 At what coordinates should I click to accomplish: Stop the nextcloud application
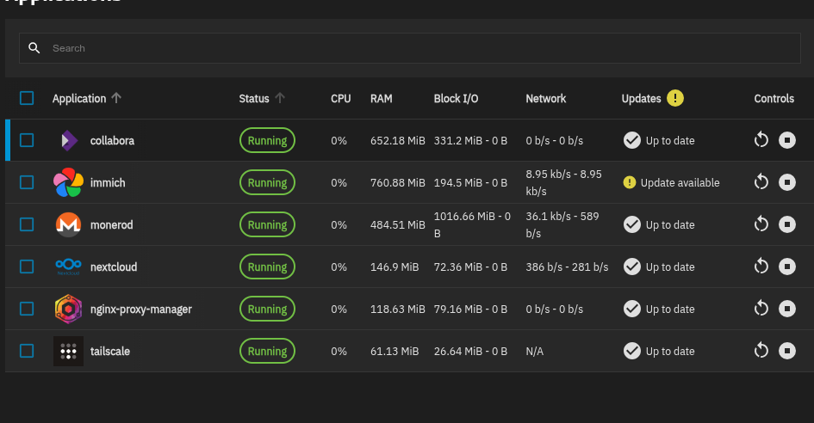[786, 267]
